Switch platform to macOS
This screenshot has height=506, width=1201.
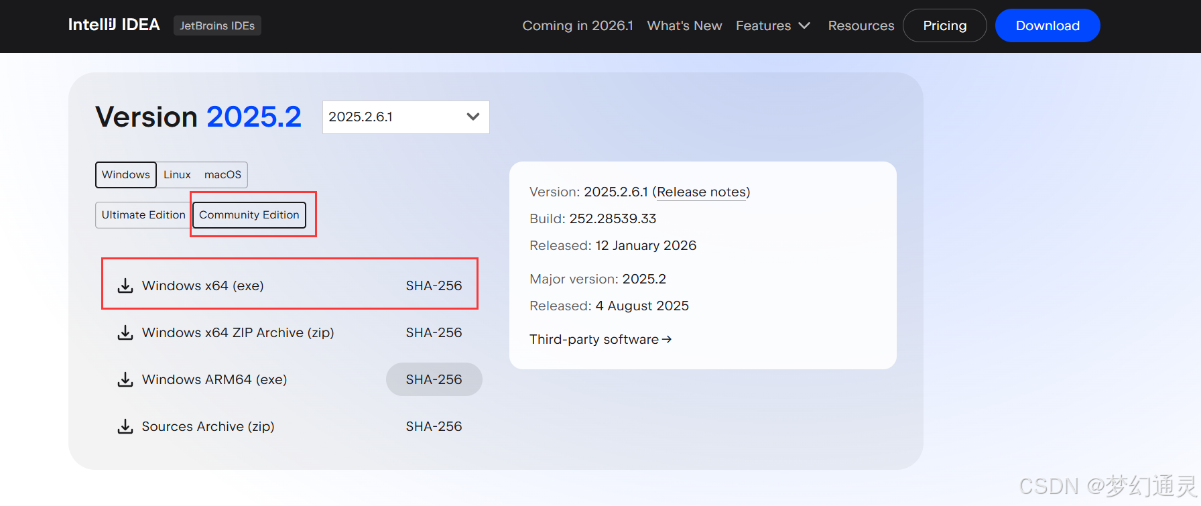pyautogui.click(x=223, y=175)
